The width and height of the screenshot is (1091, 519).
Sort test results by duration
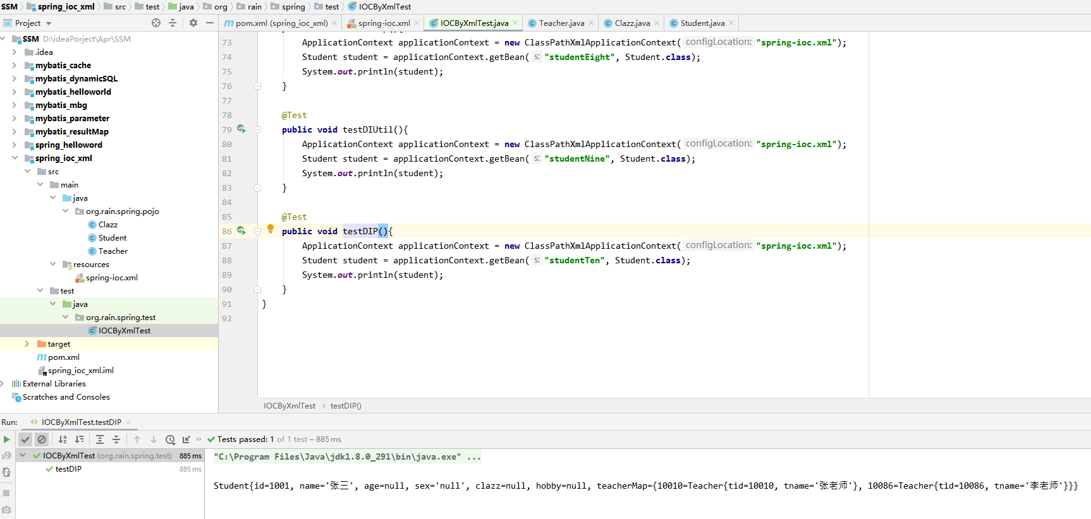coord(79,439)
